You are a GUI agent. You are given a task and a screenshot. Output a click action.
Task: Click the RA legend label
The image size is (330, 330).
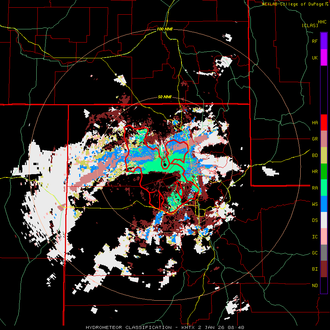[x=315, y=188]
